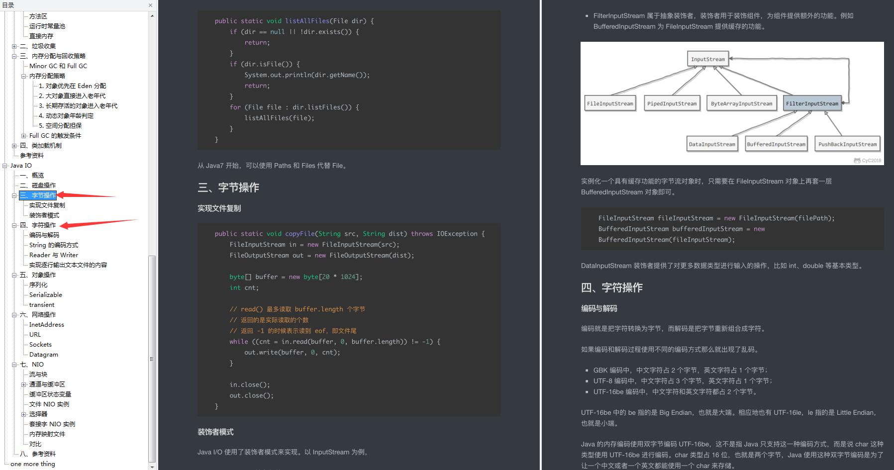The image size is (894, 470).
Task: Expand the 四、类加载机制 node
Action: point(14,146)
